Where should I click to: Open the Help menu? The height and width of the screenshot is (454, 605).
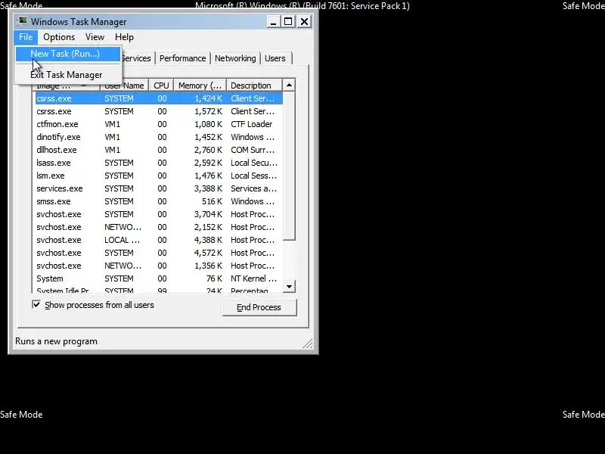click(124, 37)
